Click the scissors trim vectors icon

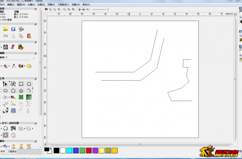[x=5, y=110]
